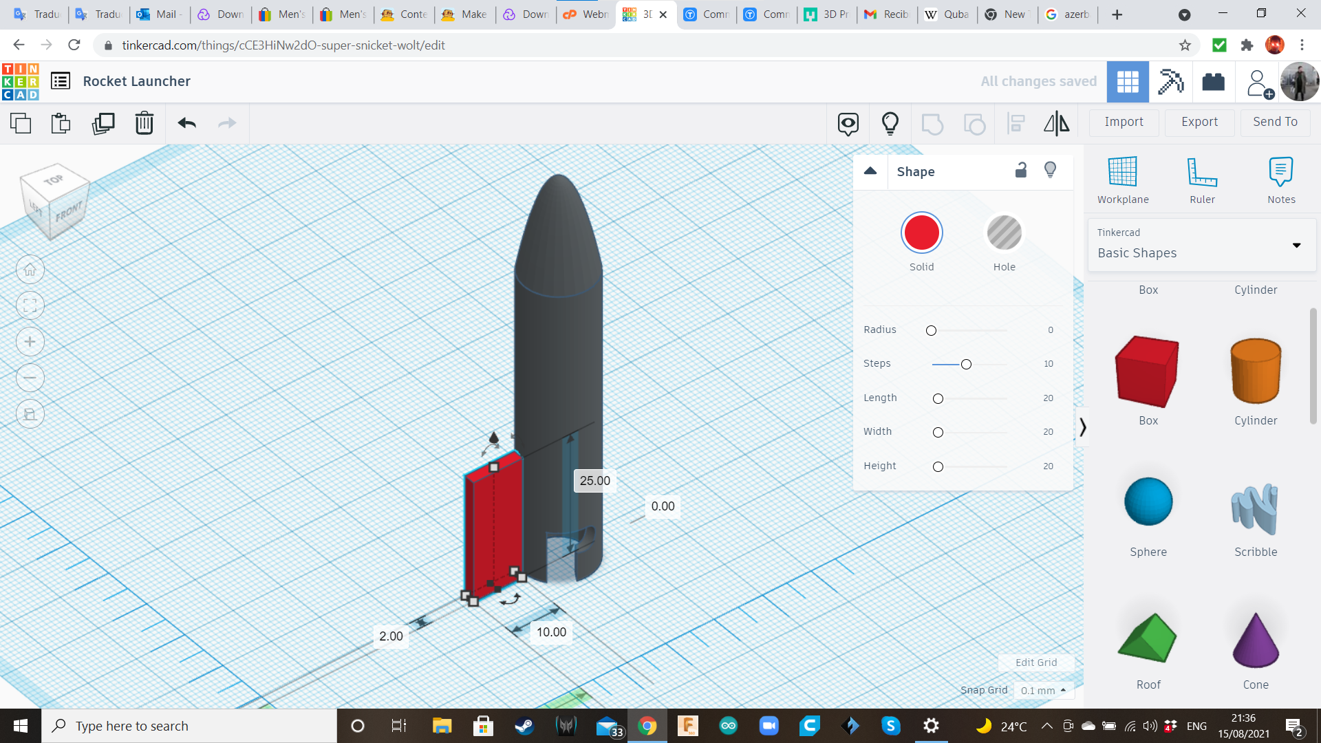
Task: Delete the selected shape with trash icon
Action: point(144,124)
